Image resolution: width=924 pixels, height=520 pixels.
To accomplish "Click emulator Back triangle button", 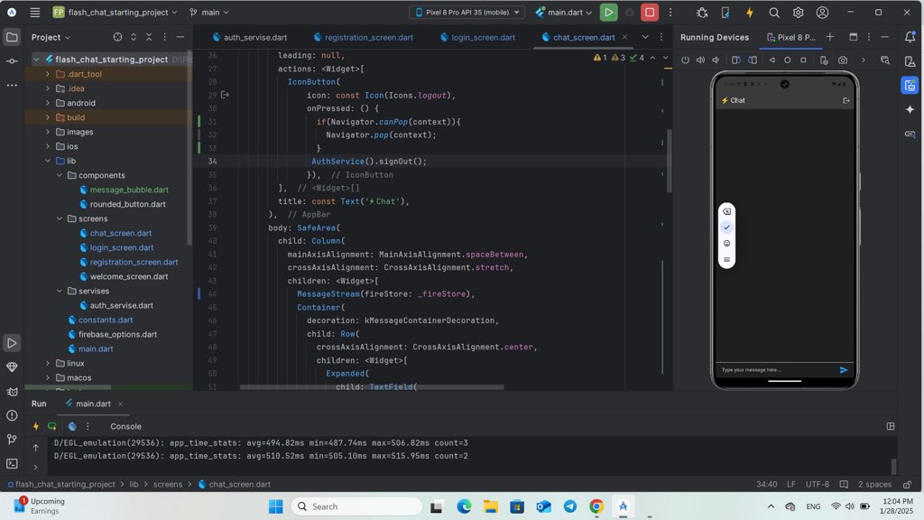I will click(772, 60).
